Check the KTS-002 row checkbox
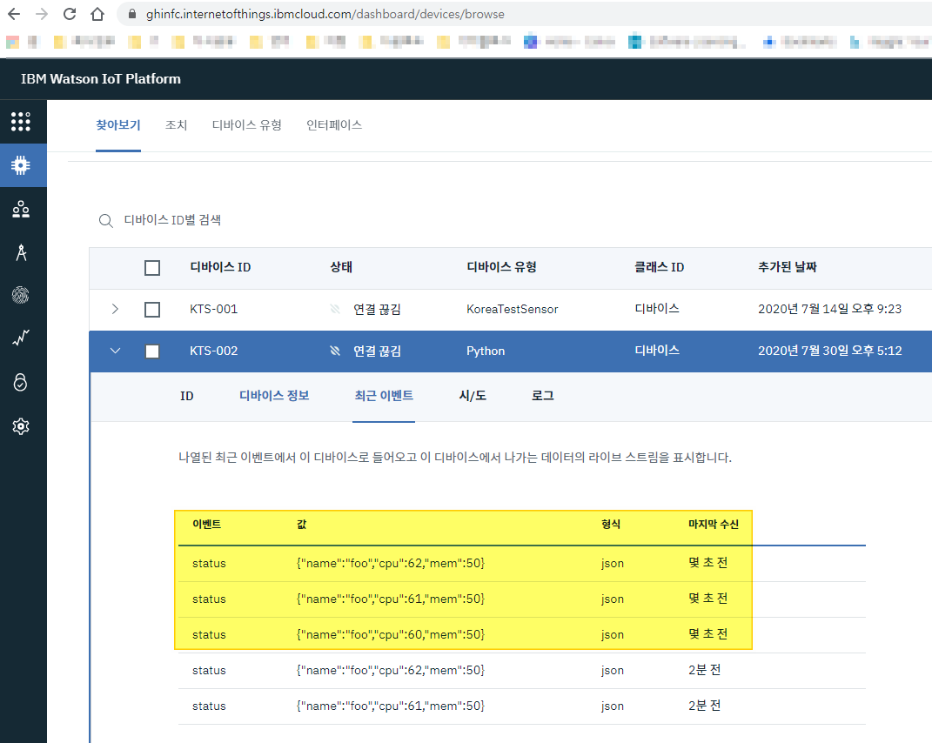 (x=152, y=351)
